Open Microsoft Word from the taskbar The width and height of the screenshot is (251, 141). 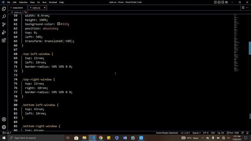point(125,138)
